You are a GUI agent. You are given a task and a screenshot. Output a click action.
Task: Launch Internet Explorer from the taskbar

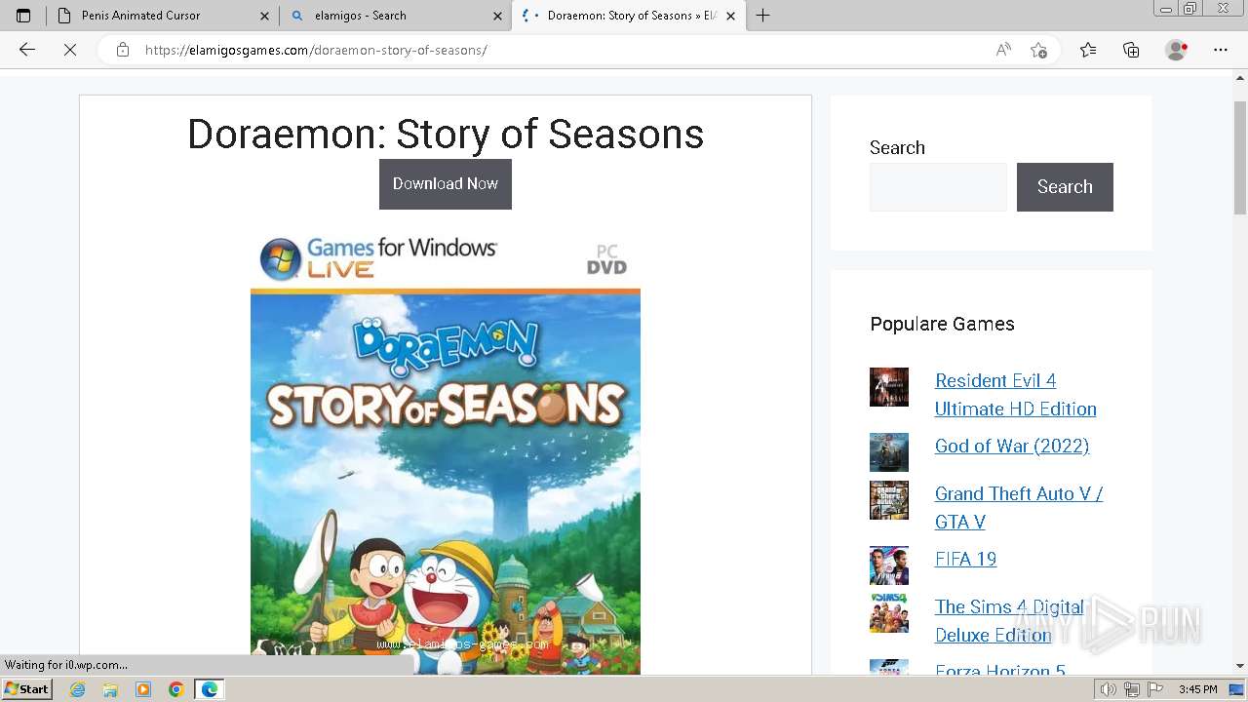[78, 689]
